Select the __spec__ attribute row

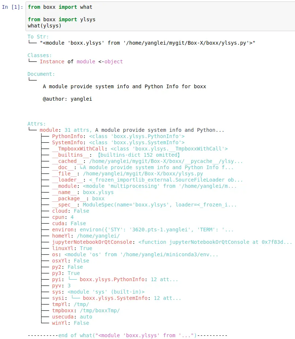click(144, 205)
